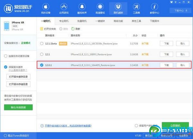Click 打开固件缓存目录 button
Viewport: 193px width, 139px height.
point(18,77)
